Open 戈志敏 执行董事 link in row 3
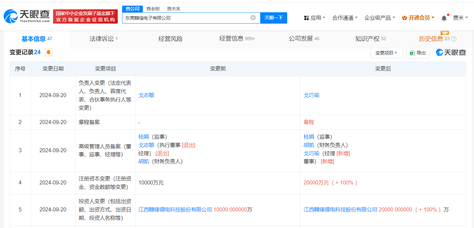This screenshot has height=228, width=474. point(146,145)
